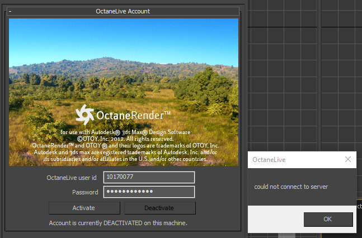
Task: Click the OctaneRender splash image
Action: (x=124, y=92)
